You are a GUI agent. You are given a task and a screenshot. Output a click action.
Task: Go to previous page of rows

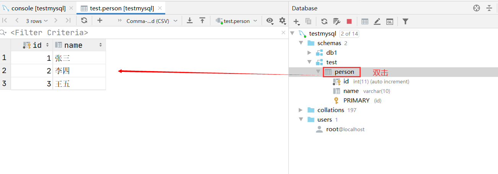(17, 21)
